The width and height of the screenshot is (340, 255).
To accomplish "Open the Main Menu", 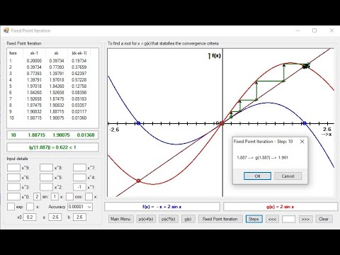I will [120, 219].
